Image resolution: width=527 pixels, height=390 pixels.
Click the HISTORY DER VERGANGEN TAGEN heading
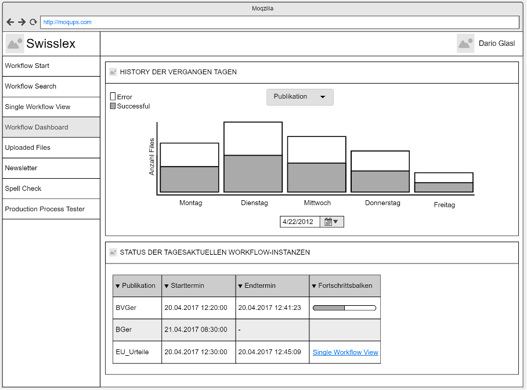(x=178, y=72)
